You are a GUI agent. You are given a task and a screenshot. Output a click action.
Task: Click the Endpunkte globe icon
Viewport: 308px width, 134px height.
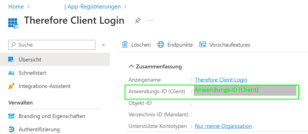point(161,45)
